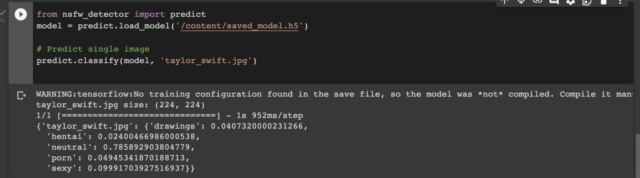Click the green execution checkmark status
Screen dimensions: 640x178
[3, 13]
